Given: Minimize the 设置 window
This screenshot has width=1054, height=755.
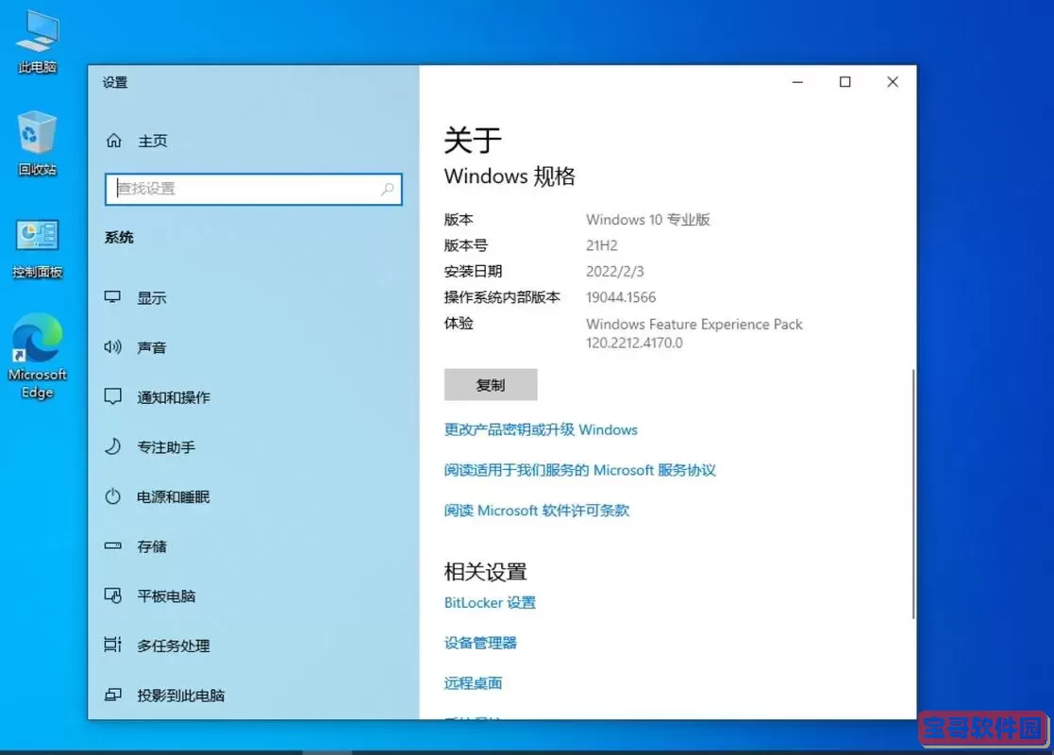Looking at the screenshot, I should pos(798,82).
